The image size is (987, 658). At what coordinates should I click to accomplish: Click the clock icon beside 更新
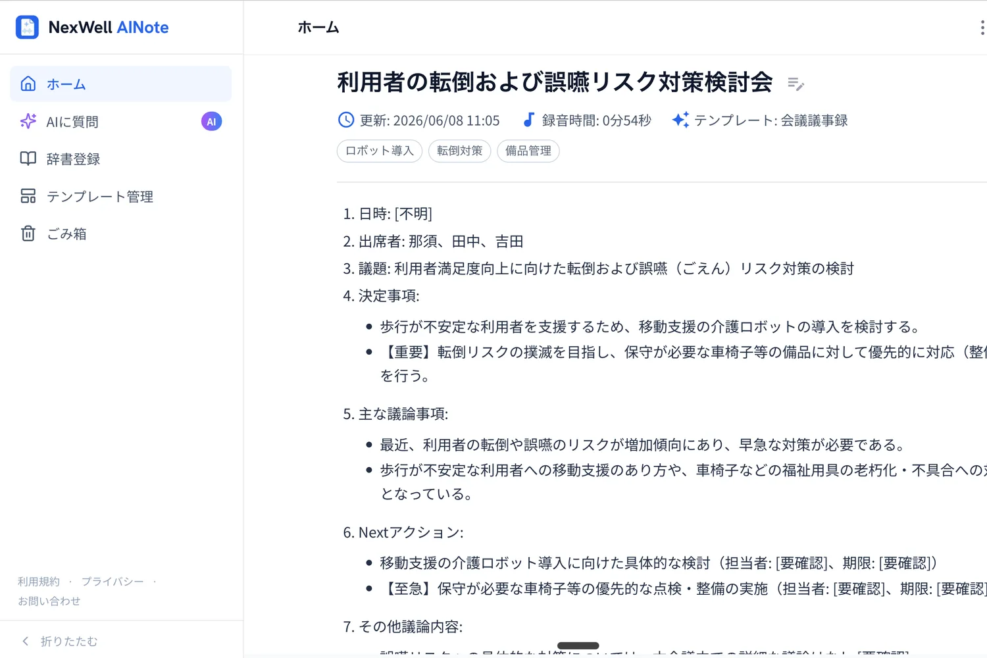(345, 120)
